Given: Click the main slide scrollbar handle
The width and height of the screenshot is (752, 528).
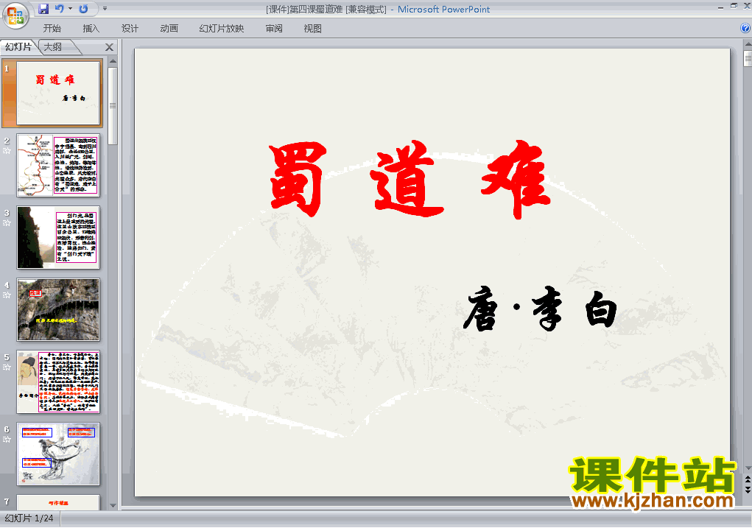Looking at the screenshot, I should (x=748, y=58).
